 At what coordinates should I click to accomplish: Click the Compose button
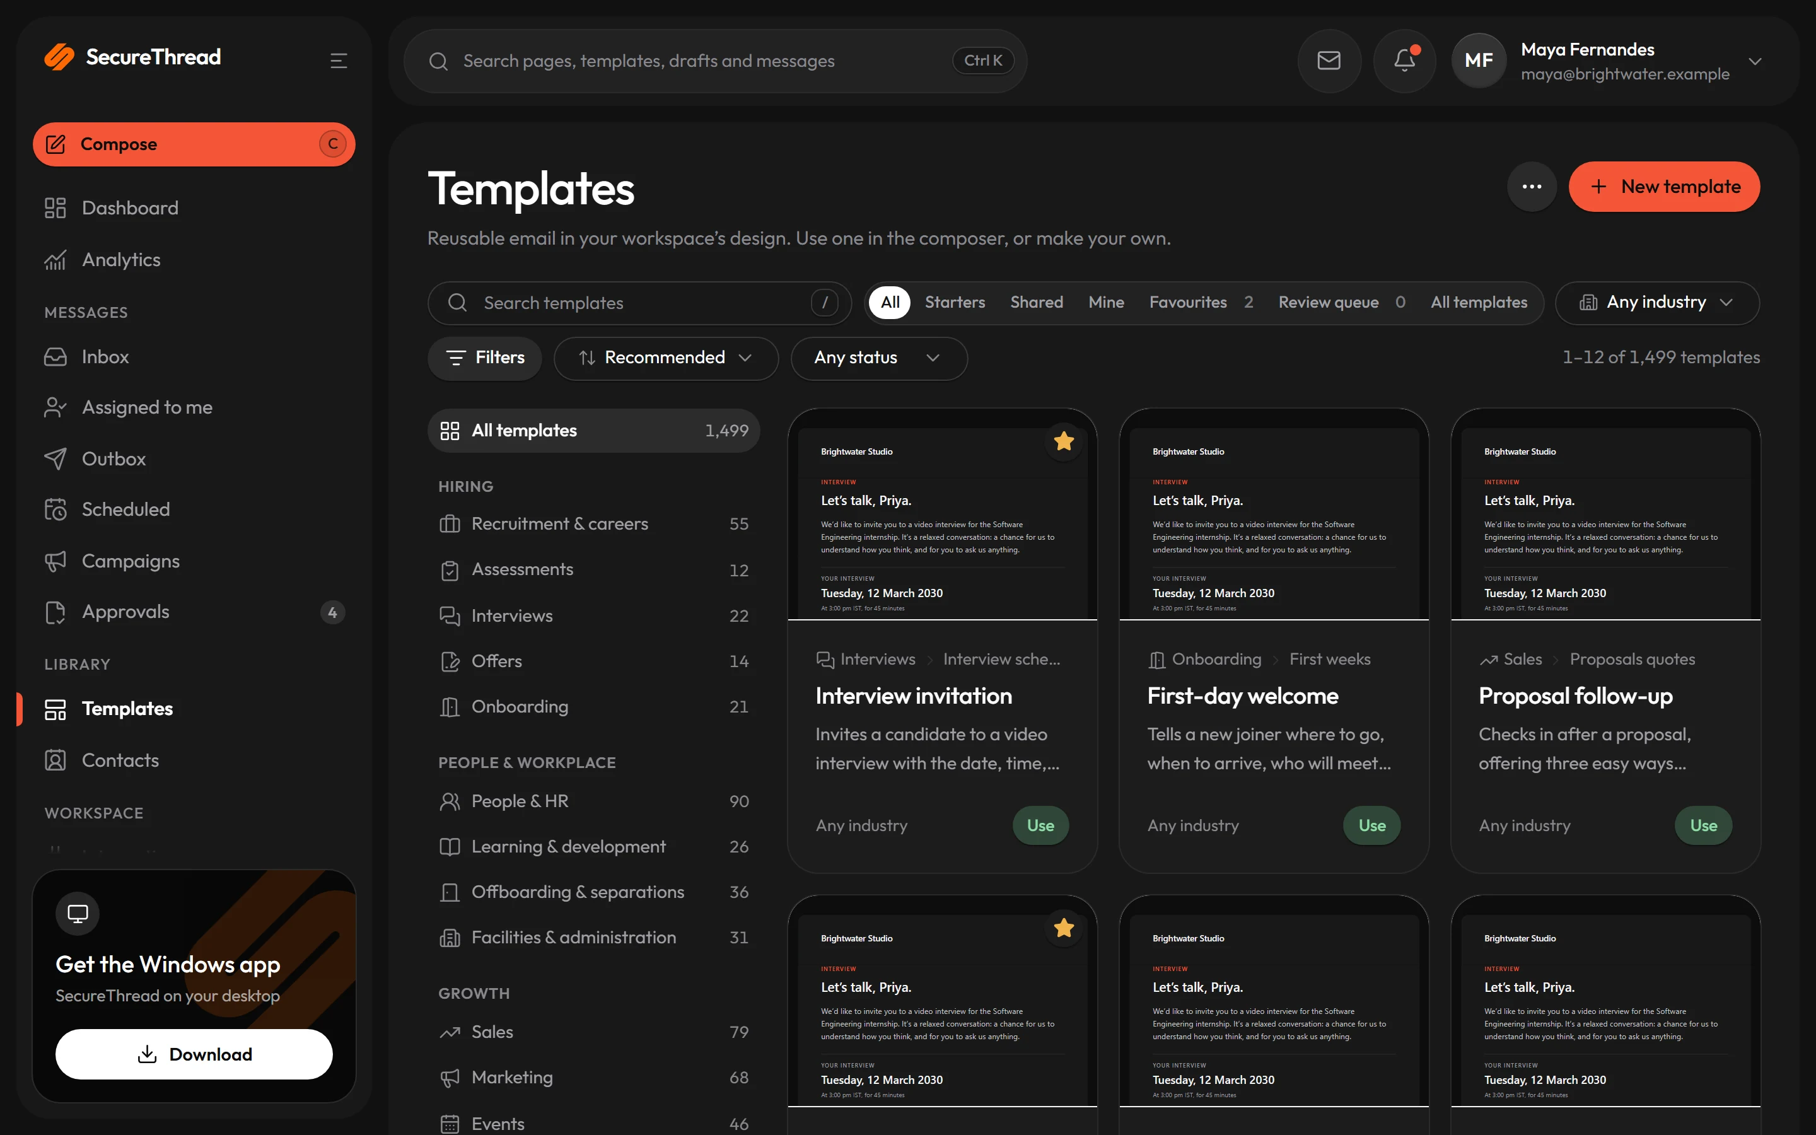(194, 144)
